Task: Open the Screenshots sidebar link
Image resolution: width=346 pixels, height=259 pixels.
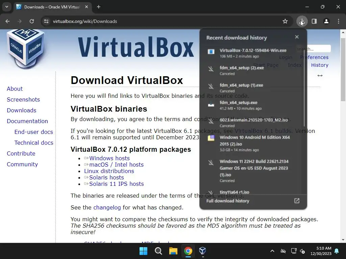Action: (23, 99)
